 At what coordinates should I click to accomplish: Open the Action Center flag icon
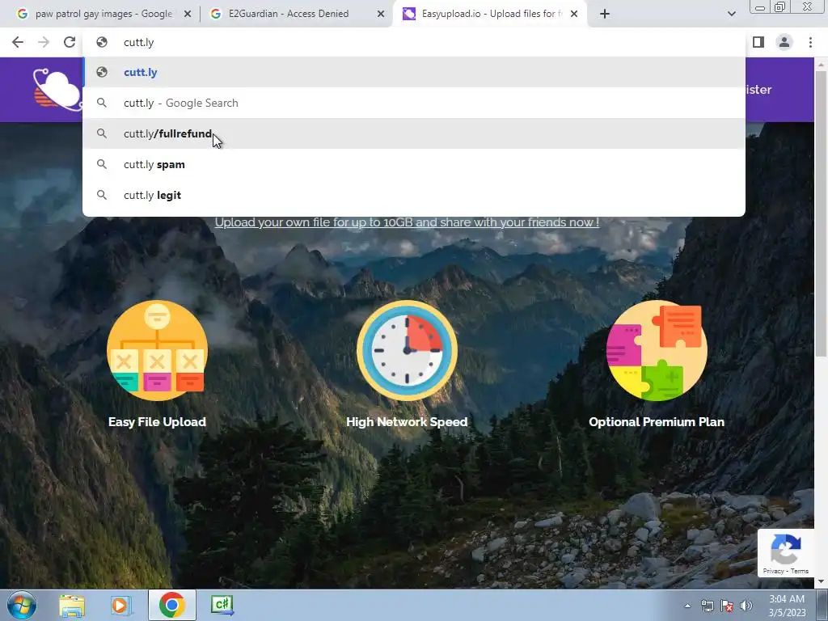point(727,606)
